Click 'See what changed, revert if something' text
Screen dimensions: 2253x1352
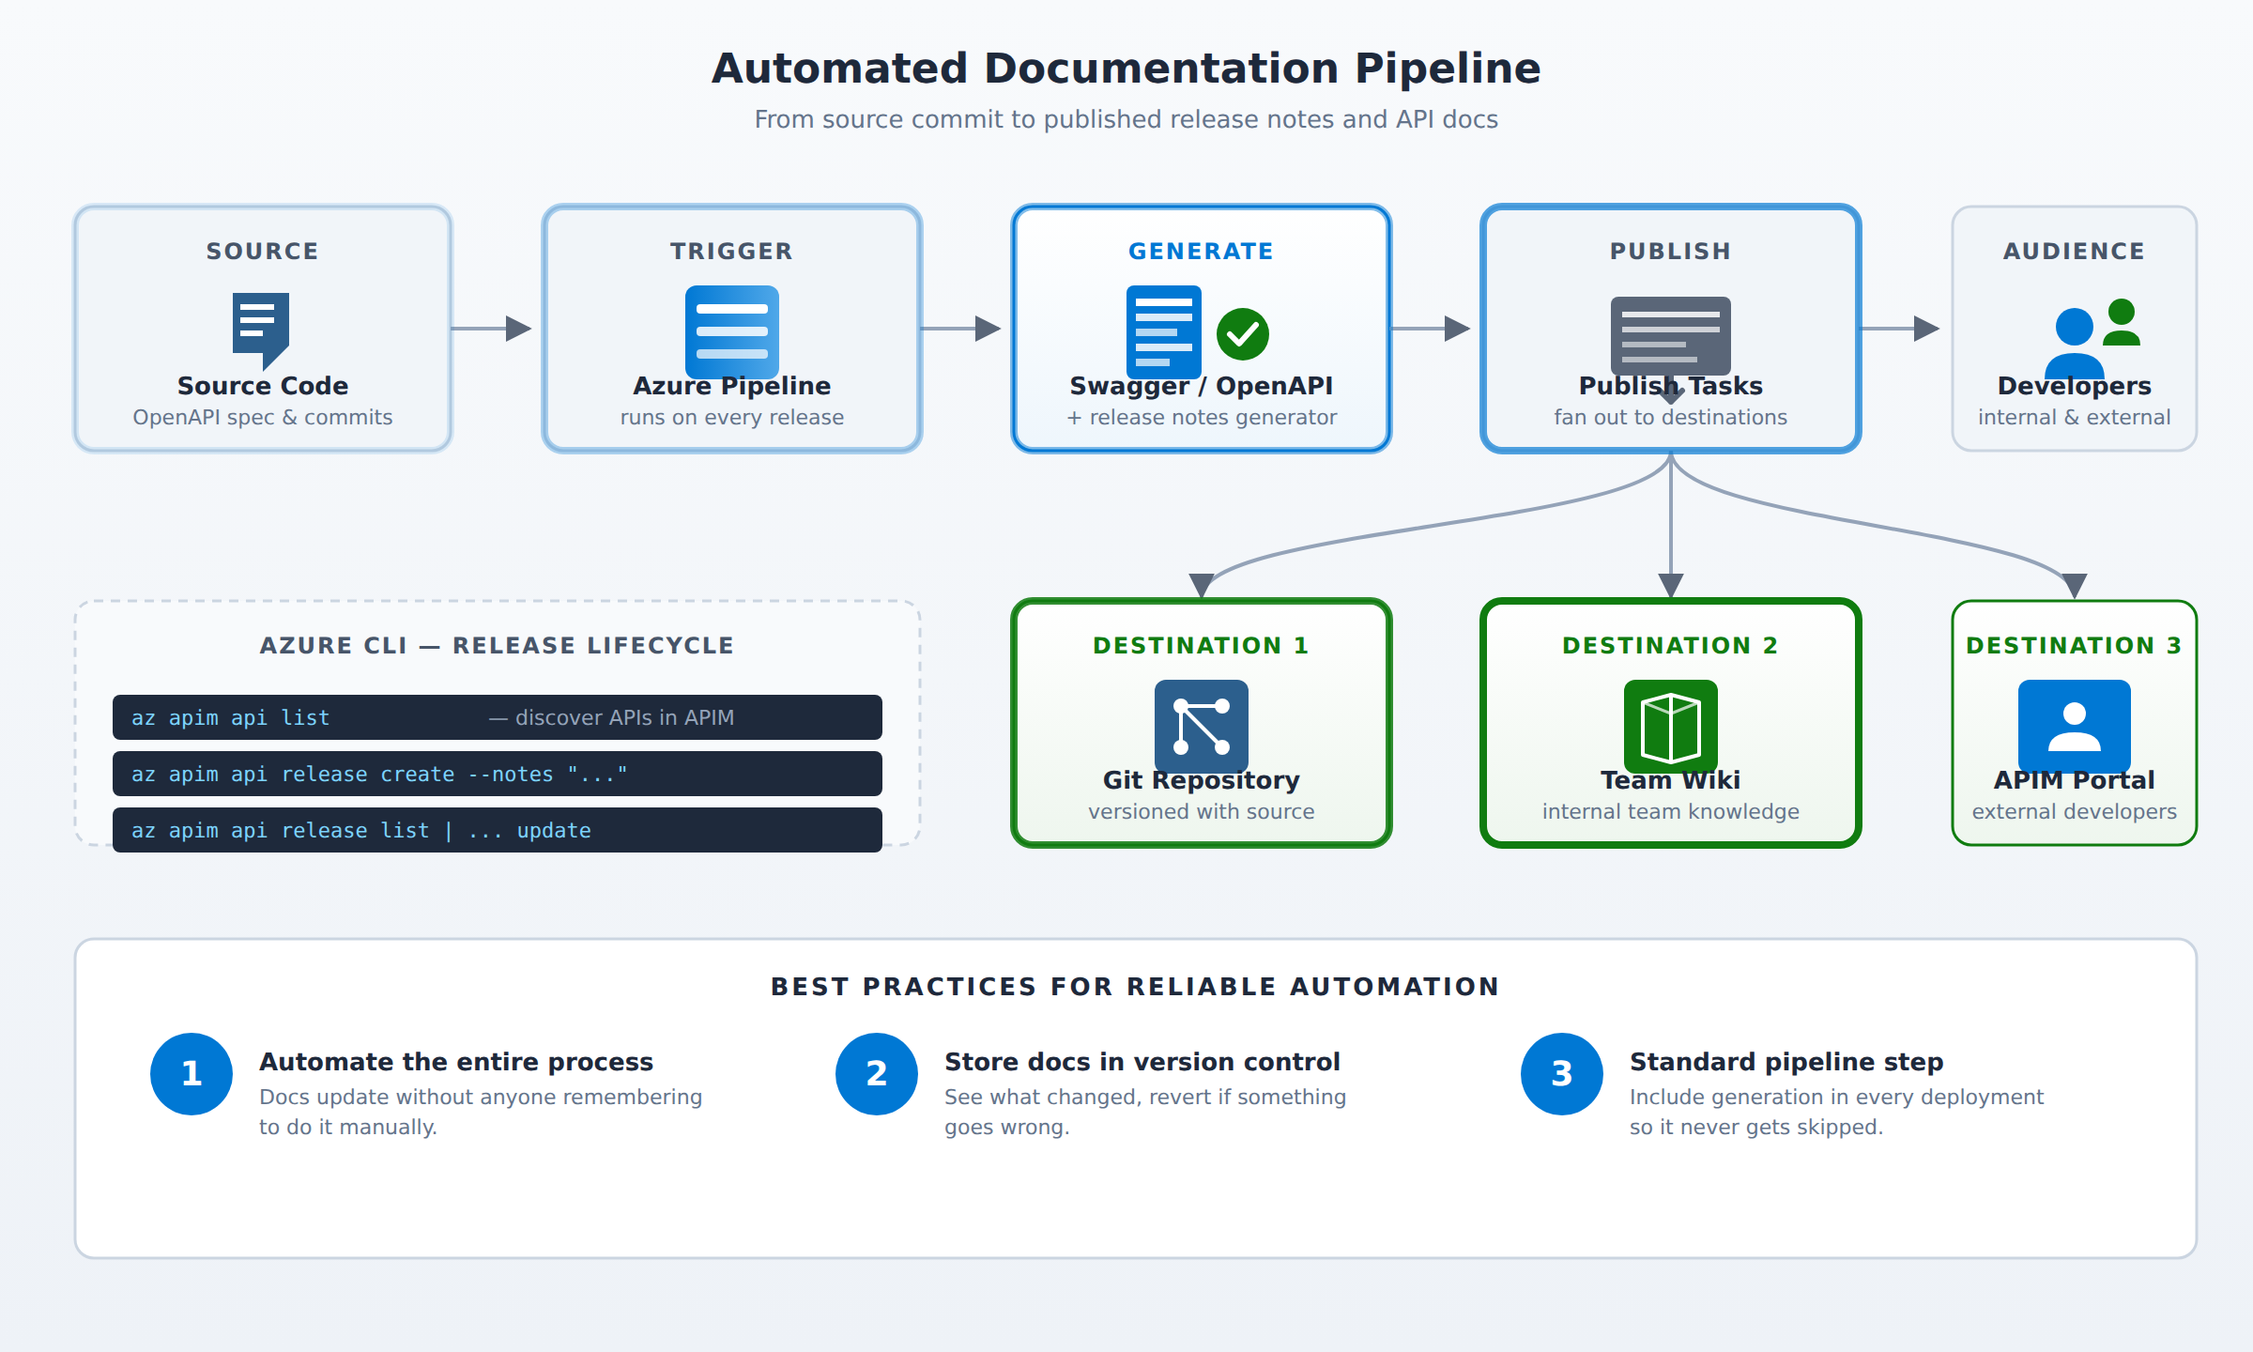click(1145, 1097)
